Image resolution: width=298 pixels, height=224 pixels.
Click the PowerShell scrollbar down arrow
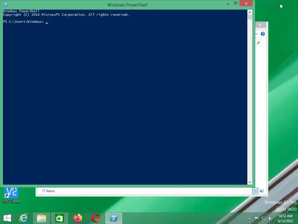pos(250,182)
